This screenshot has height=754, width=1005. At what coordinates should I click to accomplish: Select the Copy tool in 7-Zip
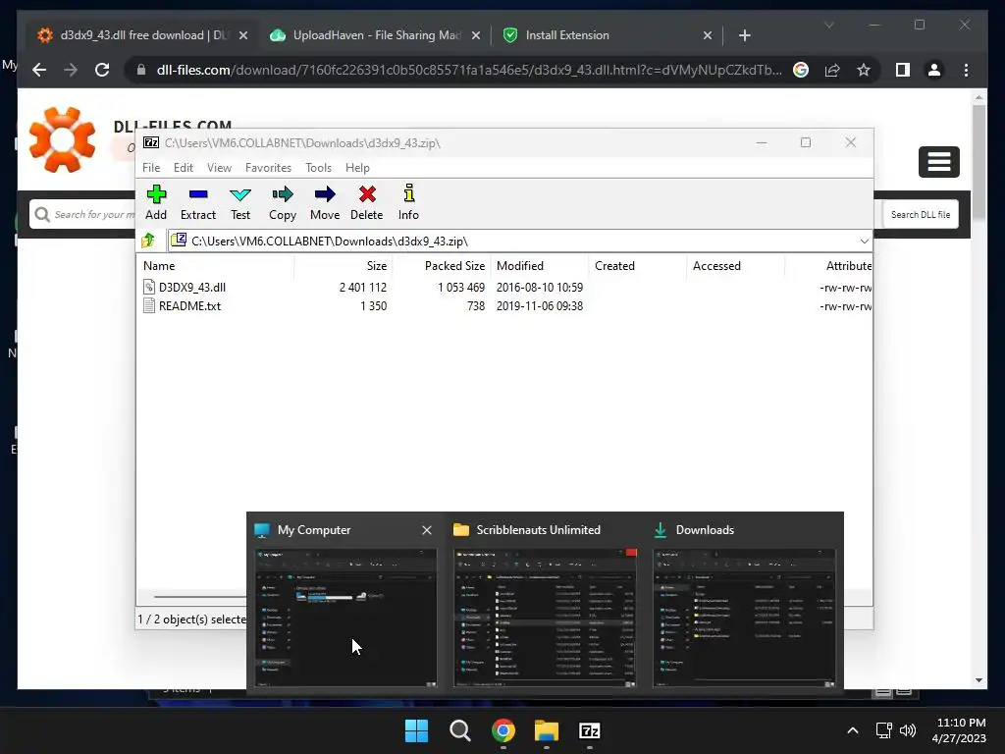point(283,202)
